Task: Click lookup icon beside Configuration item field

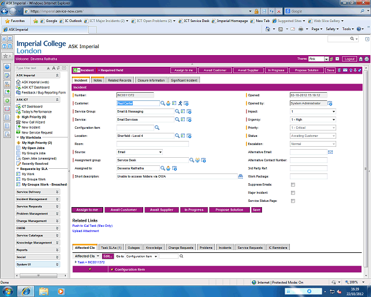Action: (157, 127)
